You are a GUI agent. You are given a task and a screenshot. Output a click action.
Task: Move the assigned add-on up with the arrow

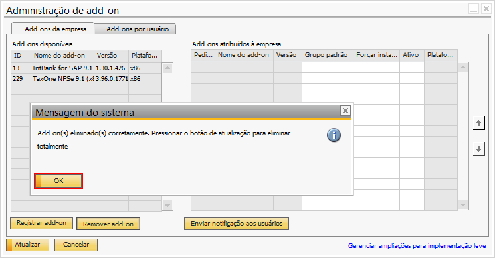click(x=478, y=123)
